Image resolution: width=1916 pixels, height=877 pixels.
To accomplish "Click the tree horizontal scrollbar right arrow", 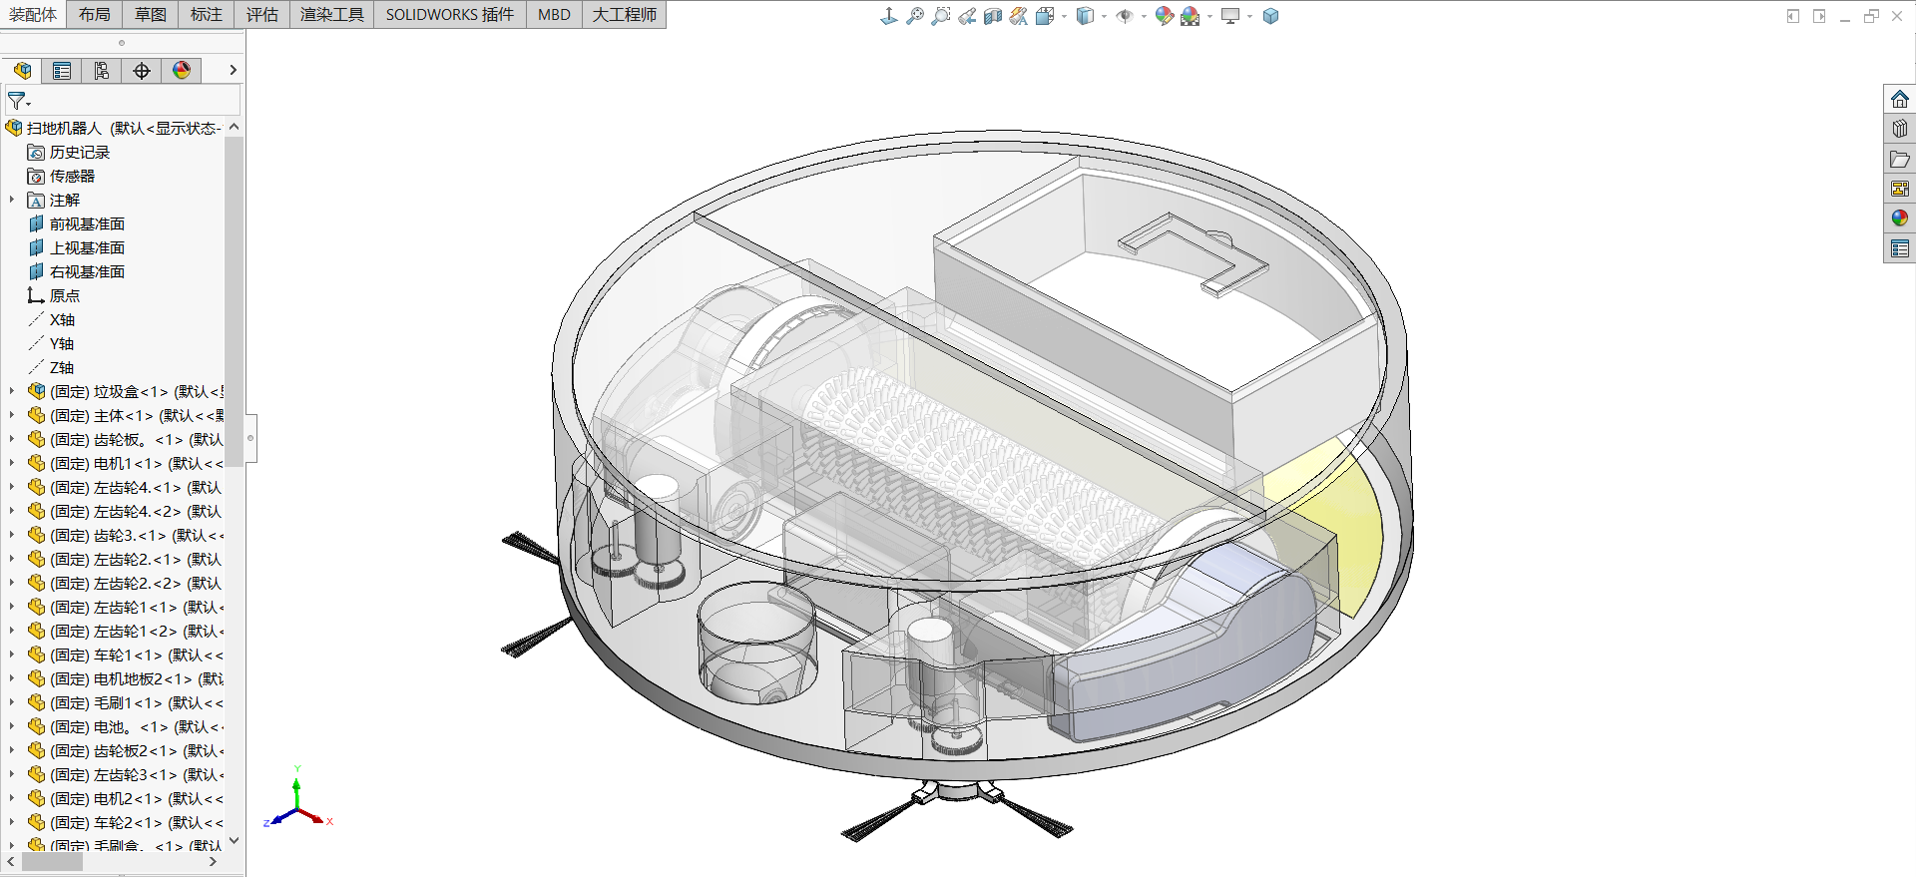I will click(x=213, y=862).
